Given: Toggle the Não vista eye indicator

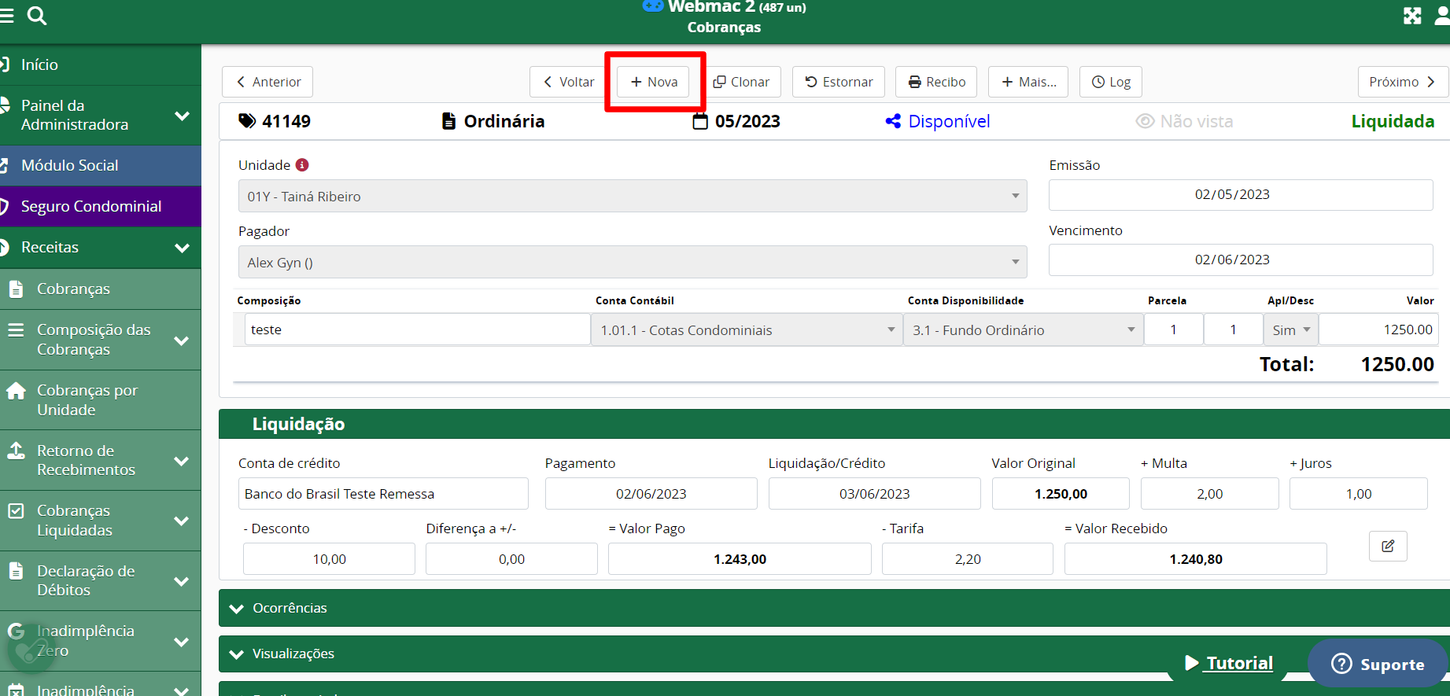Looking at the screenshot, I should [x=1145, y=121].
